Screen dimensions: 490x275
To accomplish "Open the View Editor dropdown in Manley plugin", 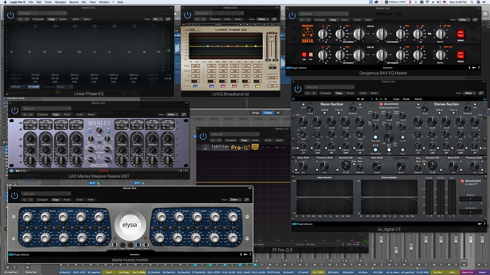I will 173,114.
